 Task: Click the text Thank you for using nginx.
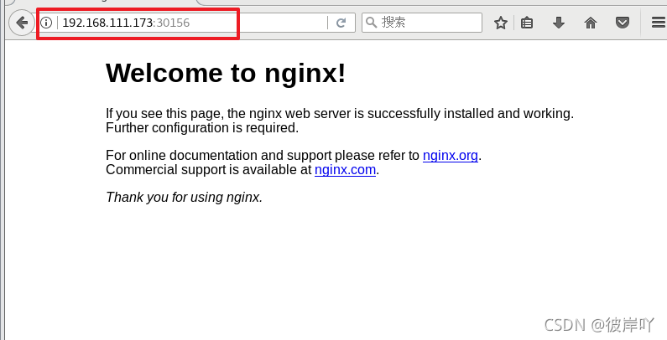[x=185, y=198]
